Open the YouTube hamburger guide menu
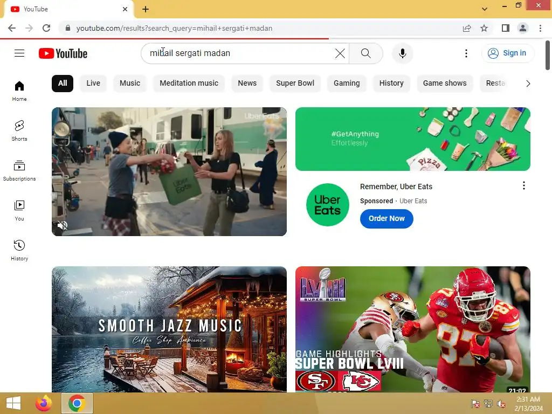Viewport: 552px width, 414px height. click(19, 53)
